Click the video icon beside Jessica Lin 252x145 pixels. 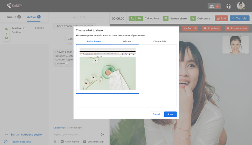click(6, 29)
